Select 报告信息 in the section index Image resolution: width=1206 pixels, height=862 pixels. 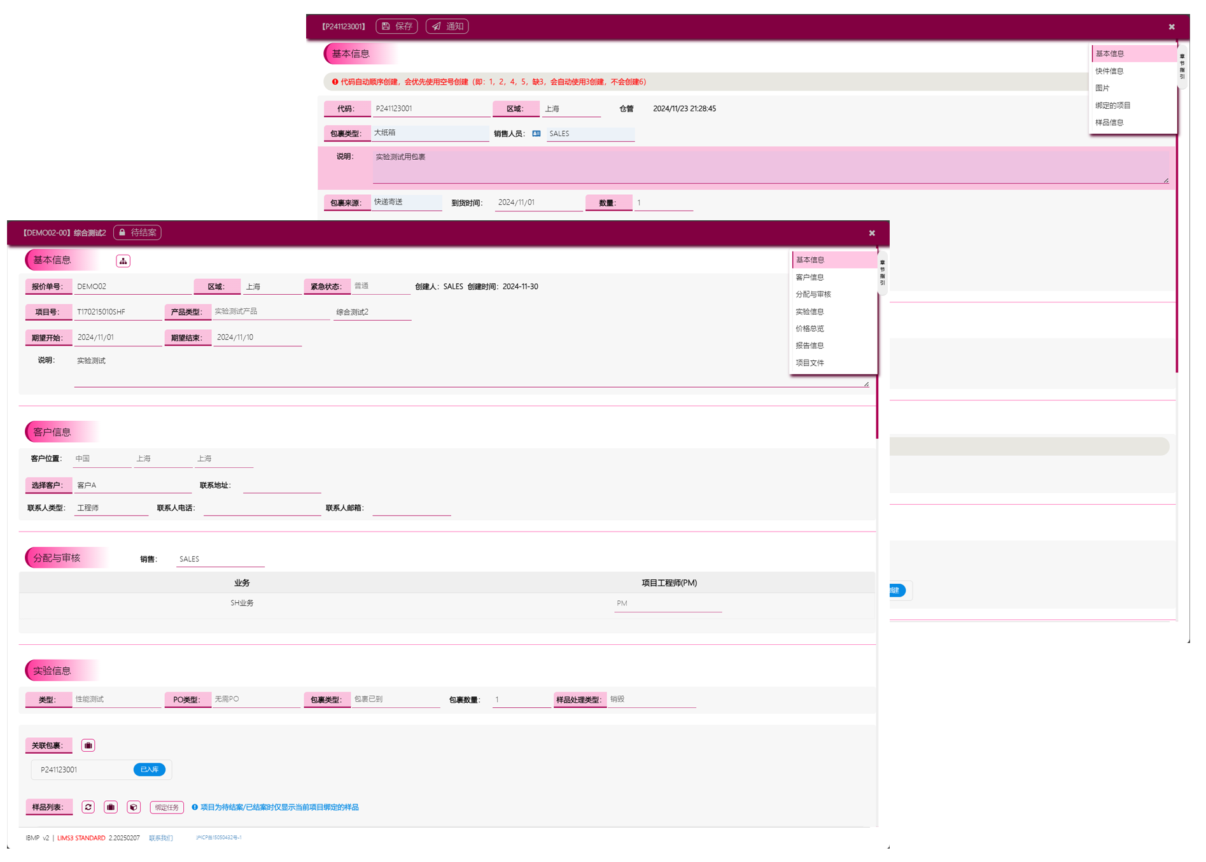[x=810, y=346]
